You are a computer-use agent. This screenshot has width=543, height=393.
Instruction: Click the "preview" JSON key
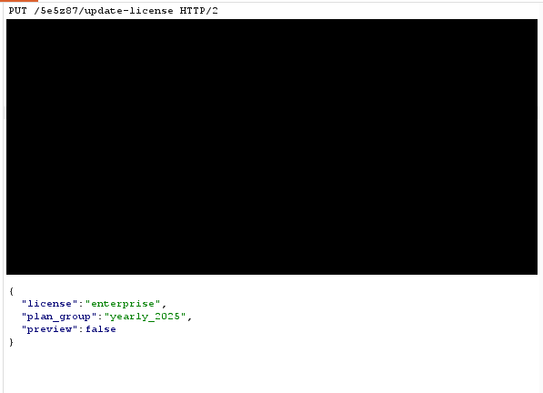[49, 329]
